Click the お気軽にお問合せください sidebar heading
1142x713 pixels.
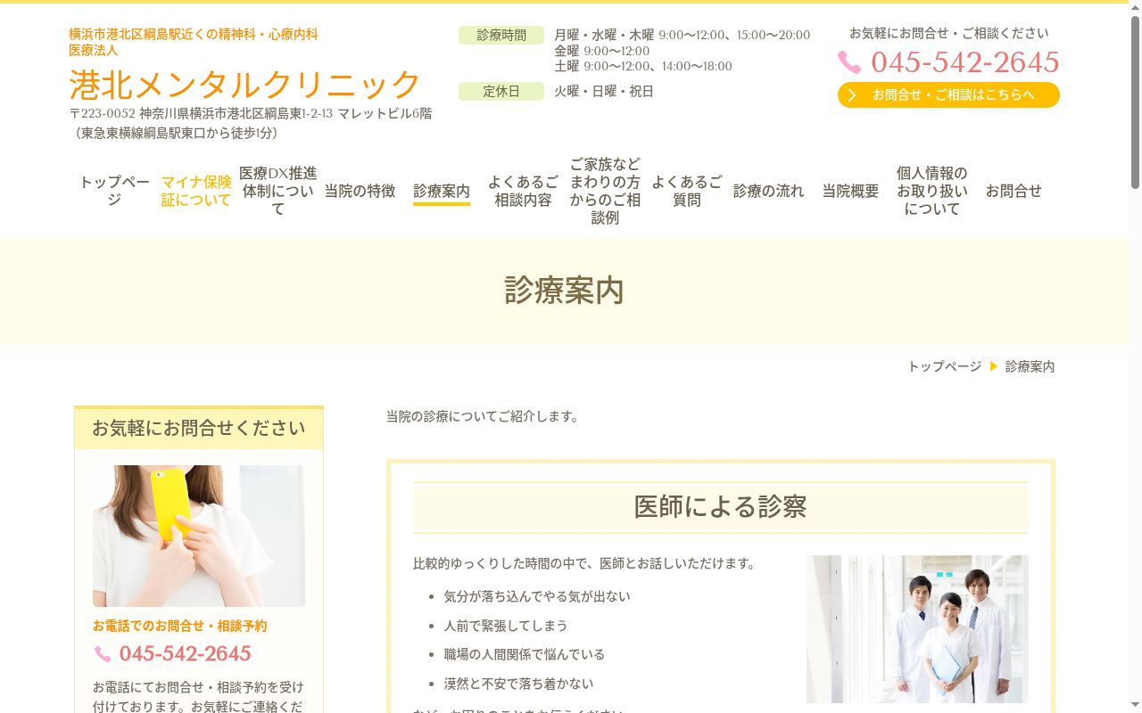click(x=199, y=428)
